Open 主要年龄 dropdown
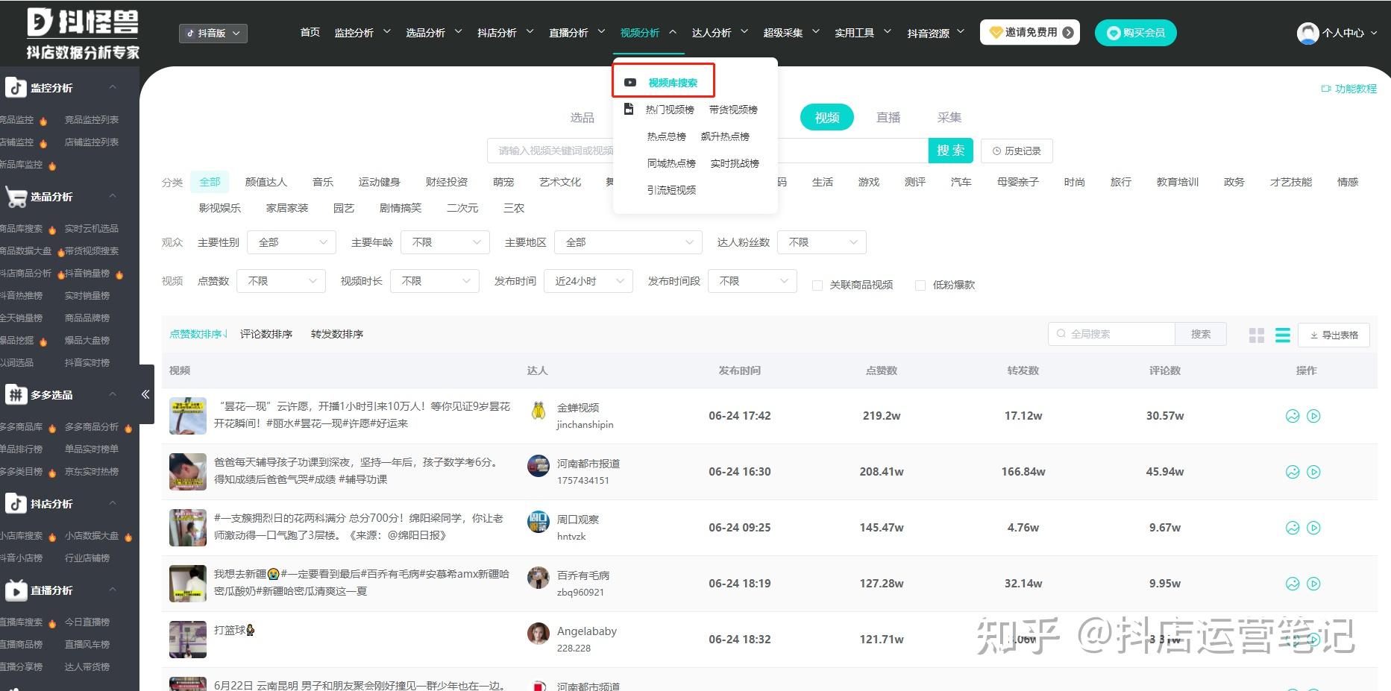The width and height of the screenshot is (1391, 691). coord(445,242)
